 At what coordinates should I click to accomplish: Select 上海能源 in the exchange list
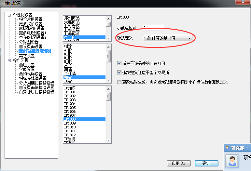point(84,33)
